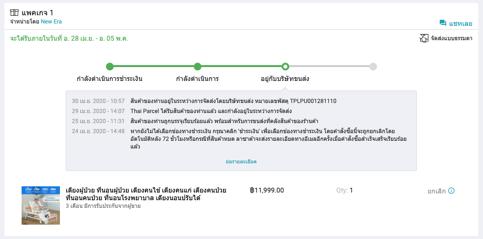Screen dimensions: 483x239
Task: Click the Thai Parcel status entry
Action: [x=211, y=111]
